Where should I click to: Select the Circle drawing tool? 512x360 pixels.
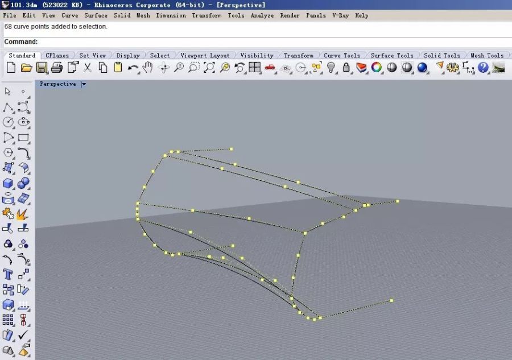pos(8,122)
